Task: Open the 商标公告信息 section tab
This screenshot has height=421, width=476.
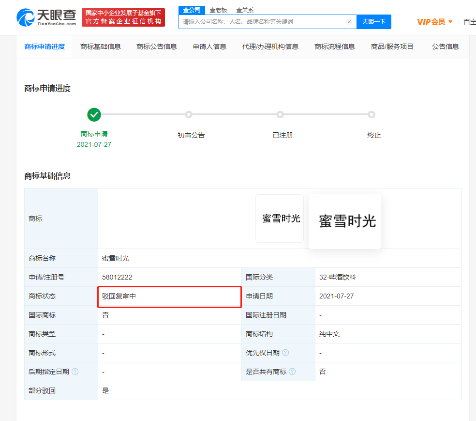Action: click(x=157, y=47)
